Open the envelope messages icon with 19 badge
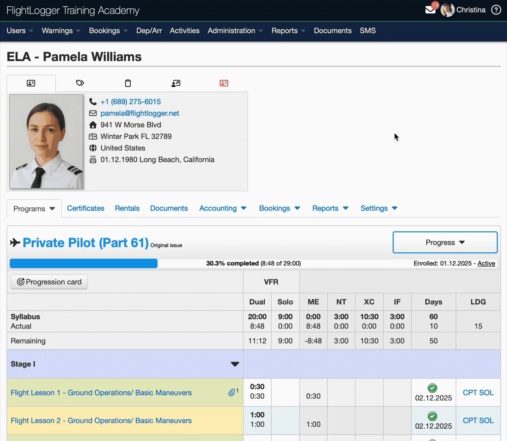 [x=430, y=10]
